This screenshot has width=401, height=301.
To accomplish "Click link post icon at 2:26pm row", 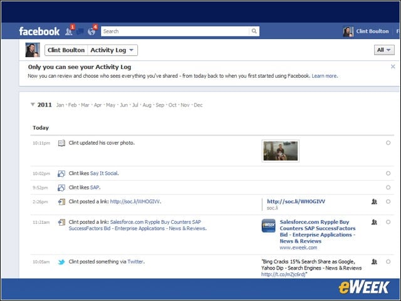I will [x=61, y=202].
